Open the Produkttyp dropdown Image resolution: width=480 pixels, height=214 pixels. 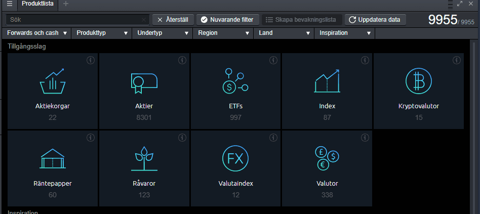[102, 33]
